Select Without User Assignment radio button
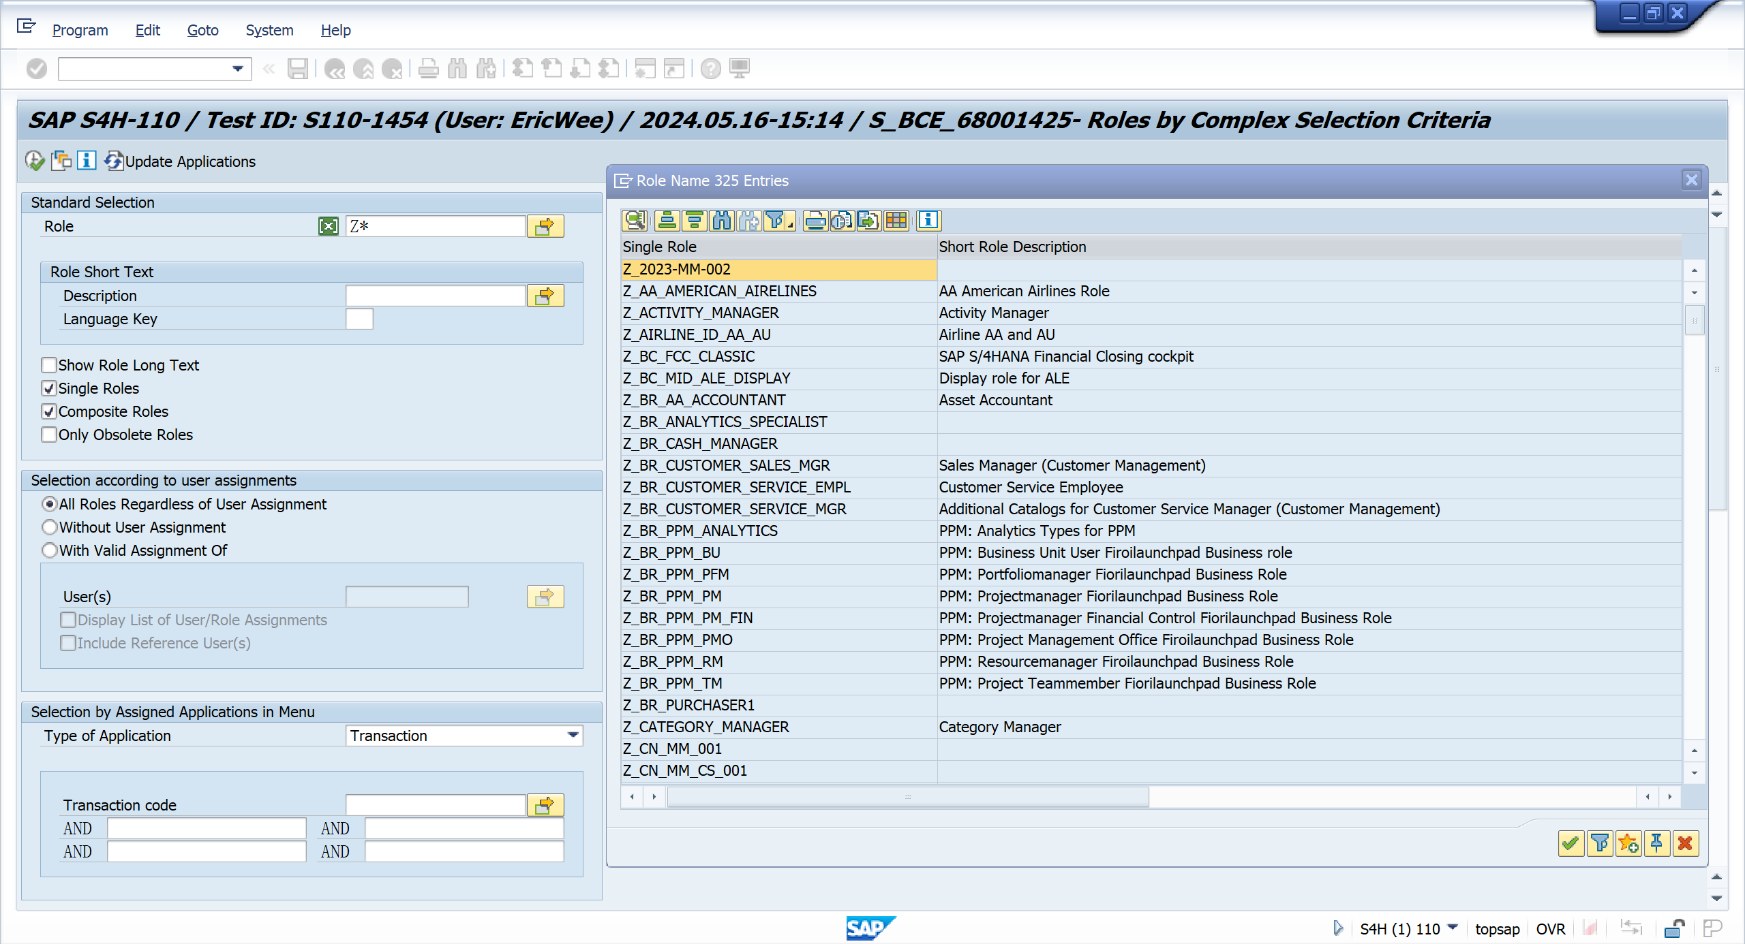This screenshot has height=944, width=1745. coord(50,527)
